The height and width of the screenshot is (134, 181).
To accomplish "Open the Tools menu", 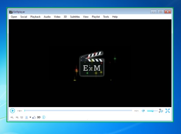I will point(106,17).
